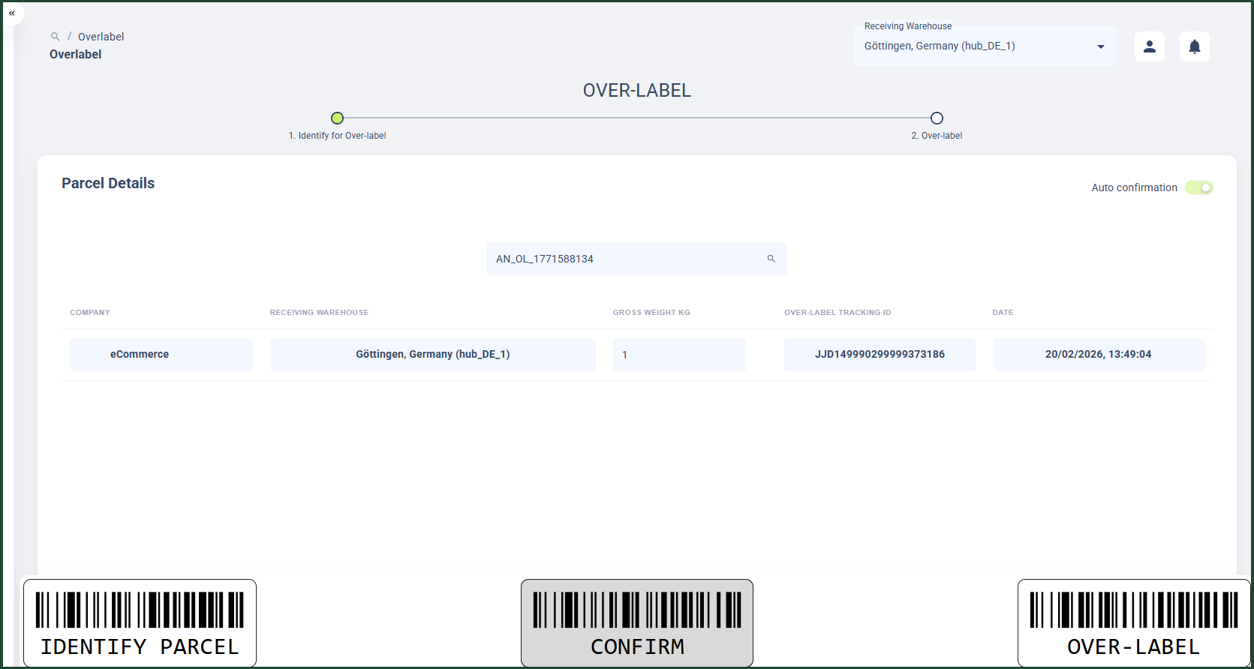Click the CONFIRM barcode button
Image resolution: width=1254 pixels, height=669 pixels.
(637, 622)
